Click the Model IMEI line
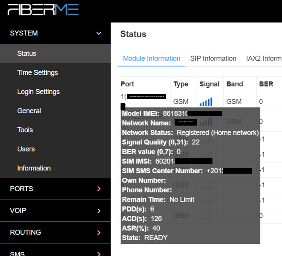The height and width of the screenshot is (256, 282). pos(172,114)
